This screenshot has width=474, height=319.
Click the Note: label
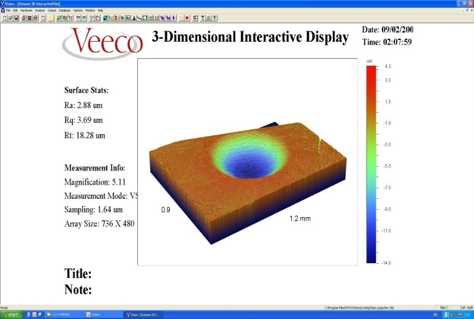(x=78, y=290)
